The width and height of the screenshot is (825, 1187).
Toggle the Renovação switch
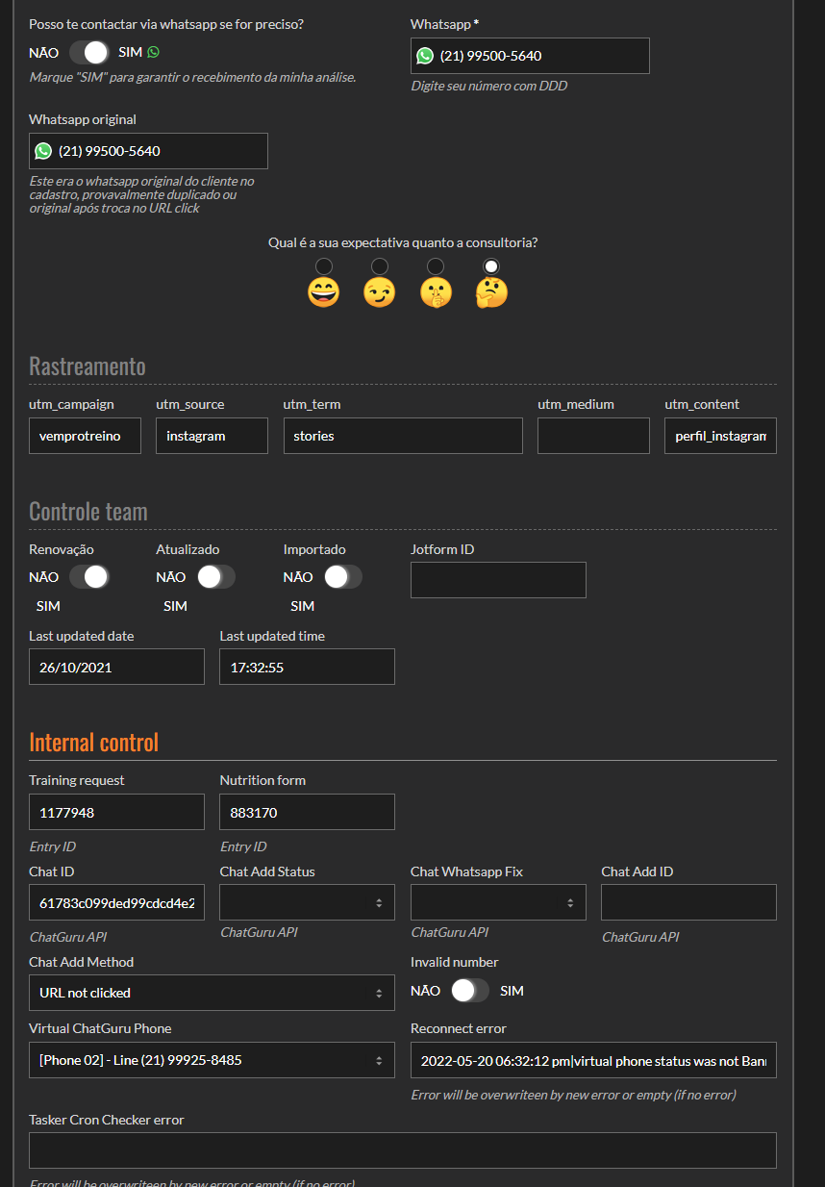click(x=88, y=577)
